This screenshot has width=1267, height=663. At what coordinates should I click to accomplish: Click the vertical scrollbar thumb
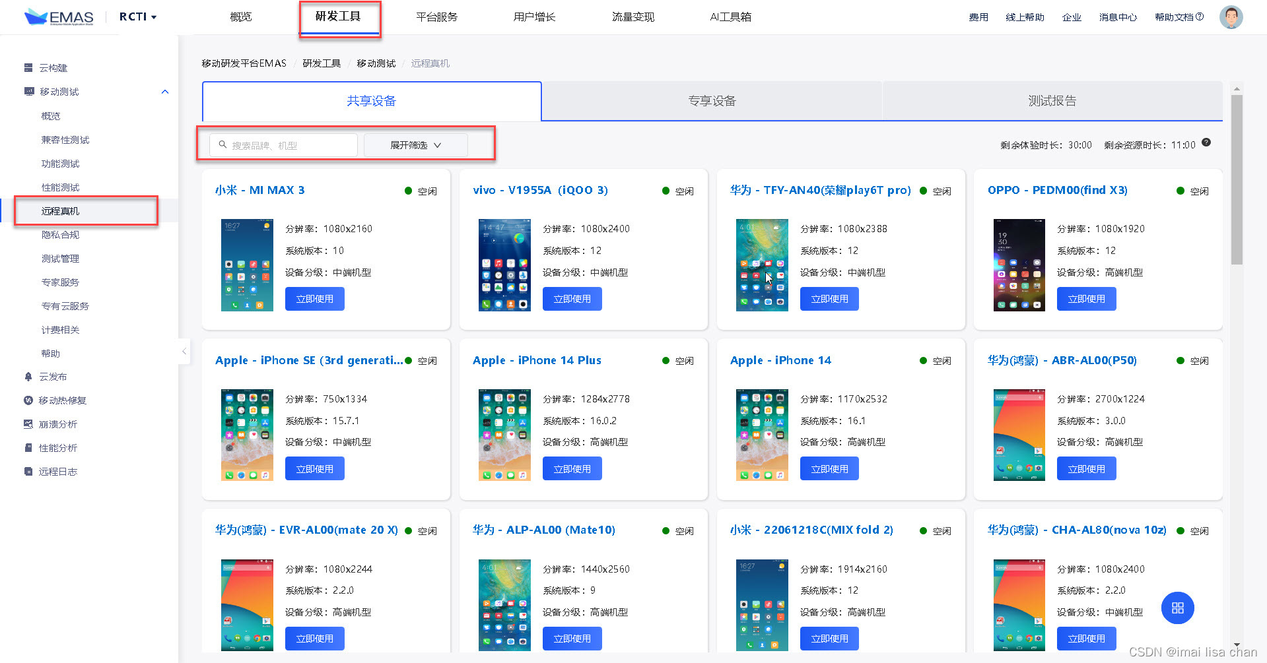(x=1237, y=179)
